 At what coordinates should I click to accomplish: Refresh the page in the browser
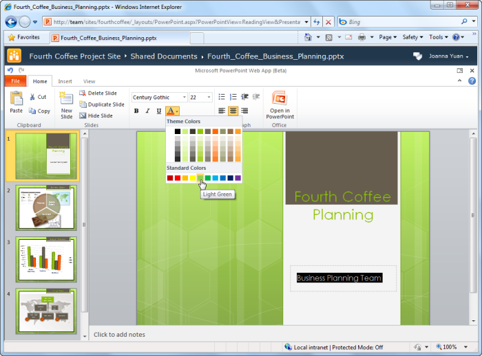317,22
